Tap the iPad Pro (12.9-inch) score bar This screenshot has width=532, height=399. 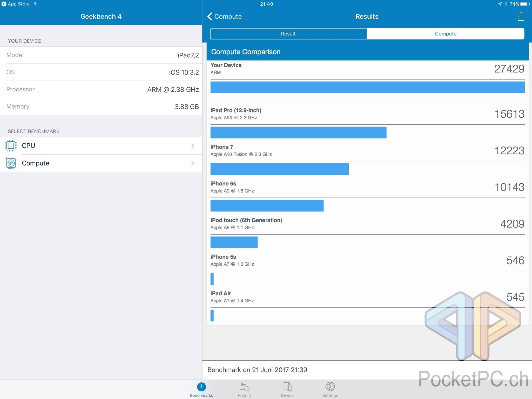pos(298,132)
